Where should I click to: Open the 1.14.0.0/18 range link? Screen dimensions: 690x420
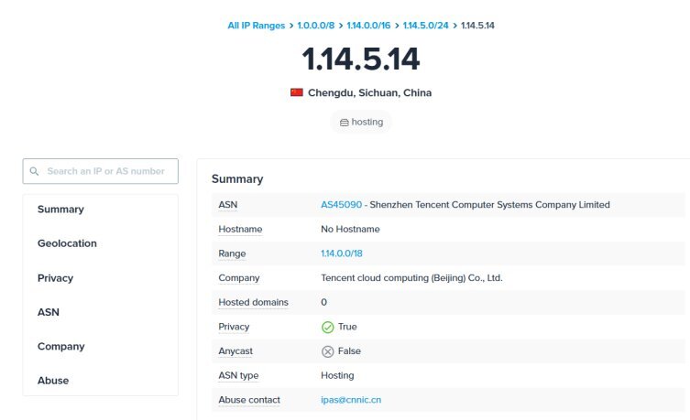coord(342,253)
